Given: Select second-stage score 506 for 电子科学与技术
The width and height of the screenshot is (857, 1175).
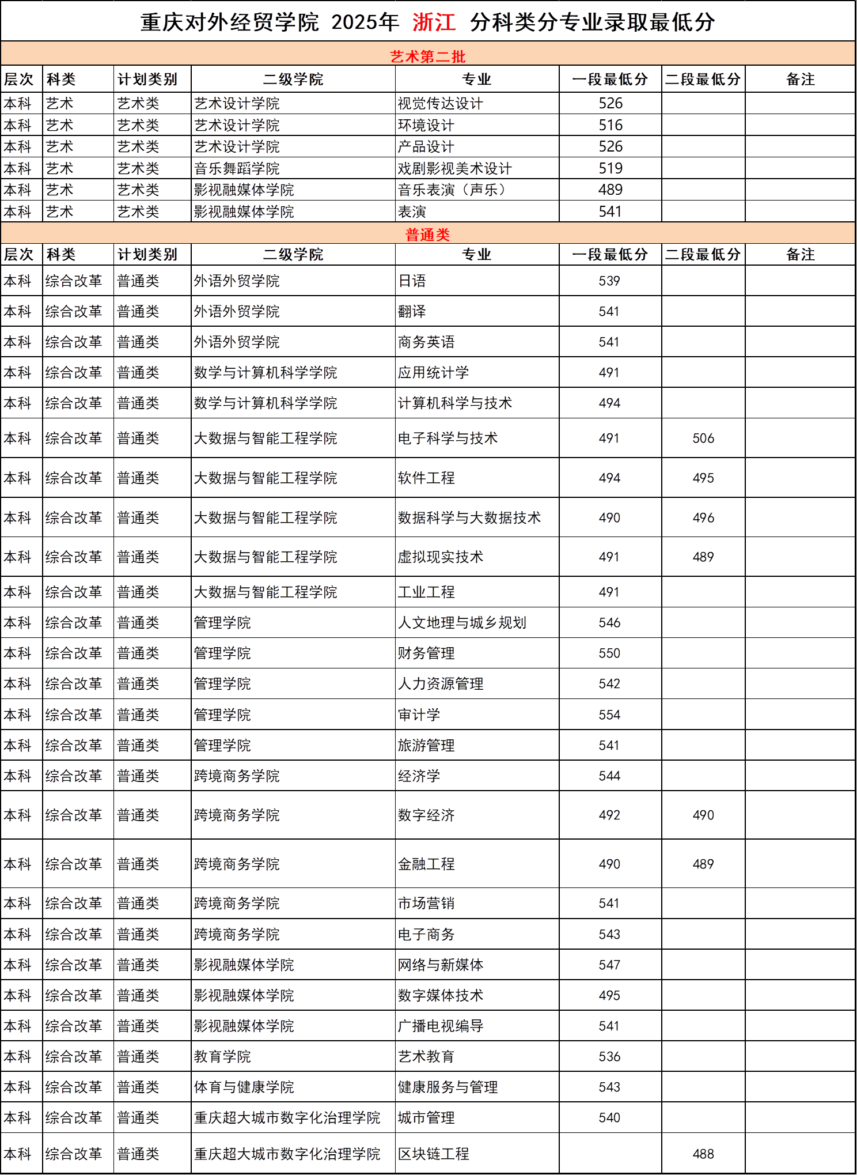Looking at the screenshot, I should point(703,439).
